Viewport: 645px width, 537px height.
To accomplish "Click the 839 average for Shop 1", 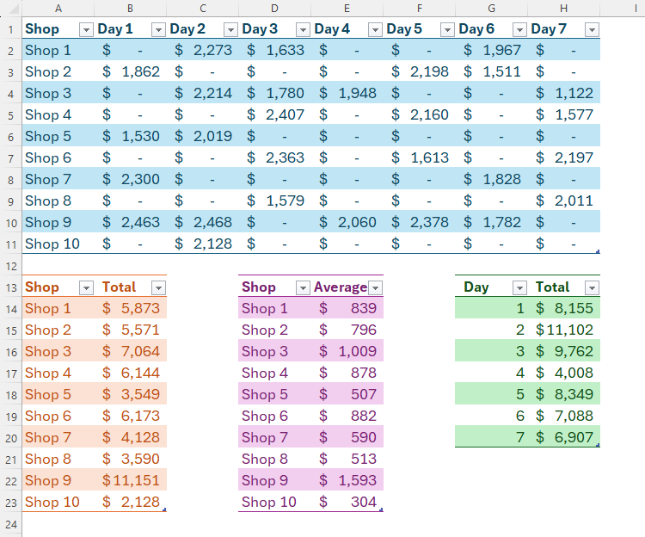I will [x=347, y=308].
